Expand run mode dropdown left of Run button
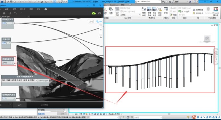This screenshot has width=221, height=120. [x=10, y=105]
